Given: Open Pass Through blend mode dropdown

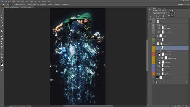Looking at the screenshot, I should (x=159, y=13).
